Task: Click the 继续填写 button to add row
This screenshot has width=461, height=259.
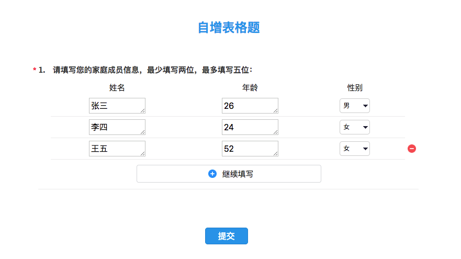Action: pos(229,174)
